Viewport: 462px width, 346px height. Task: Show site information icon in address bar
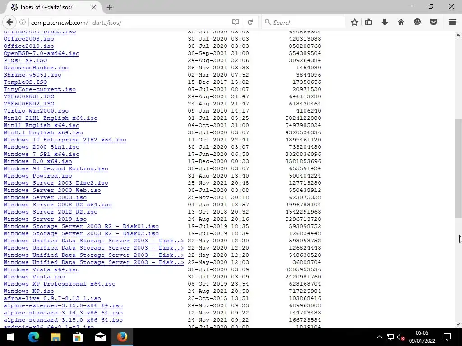[23, 23]
